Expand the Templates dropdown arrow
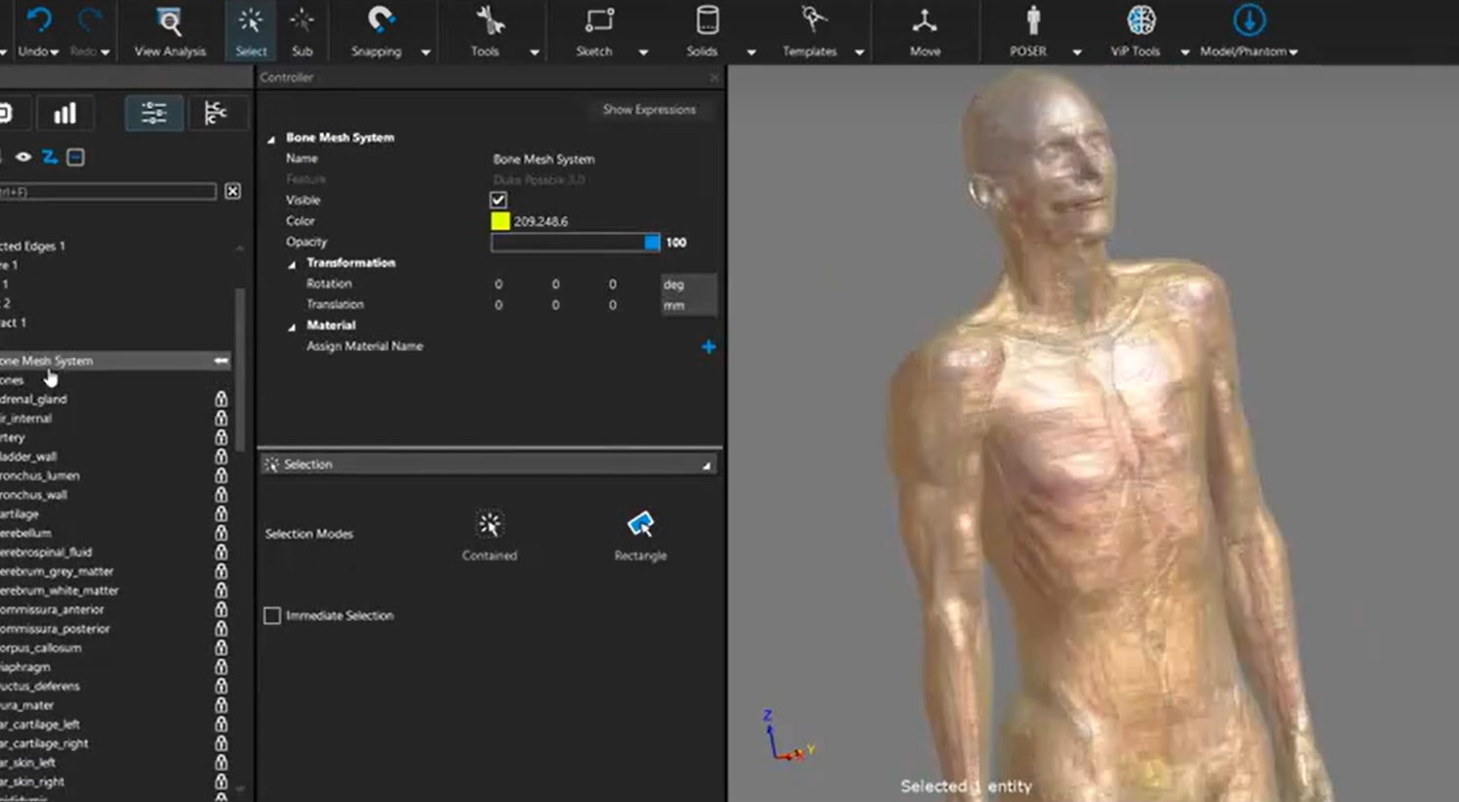Image resolution: width=1459 pixels, height=802 pixels. 859,52
